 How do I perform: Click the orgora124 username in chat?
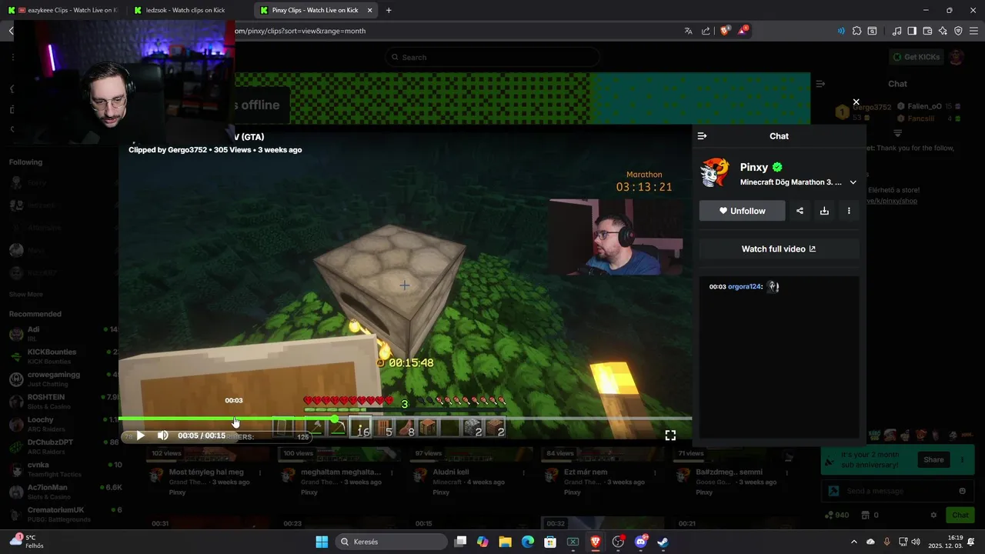(x=745, y=286)
